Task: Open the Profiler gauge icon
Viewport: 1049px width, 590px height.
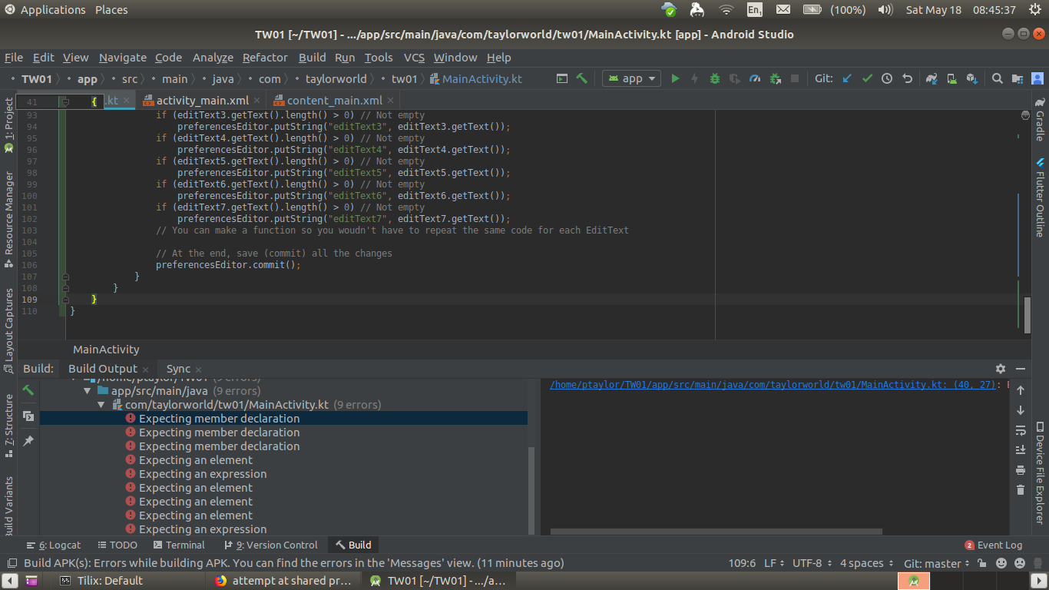Action: pyautogui.click(x=755, y=78)
